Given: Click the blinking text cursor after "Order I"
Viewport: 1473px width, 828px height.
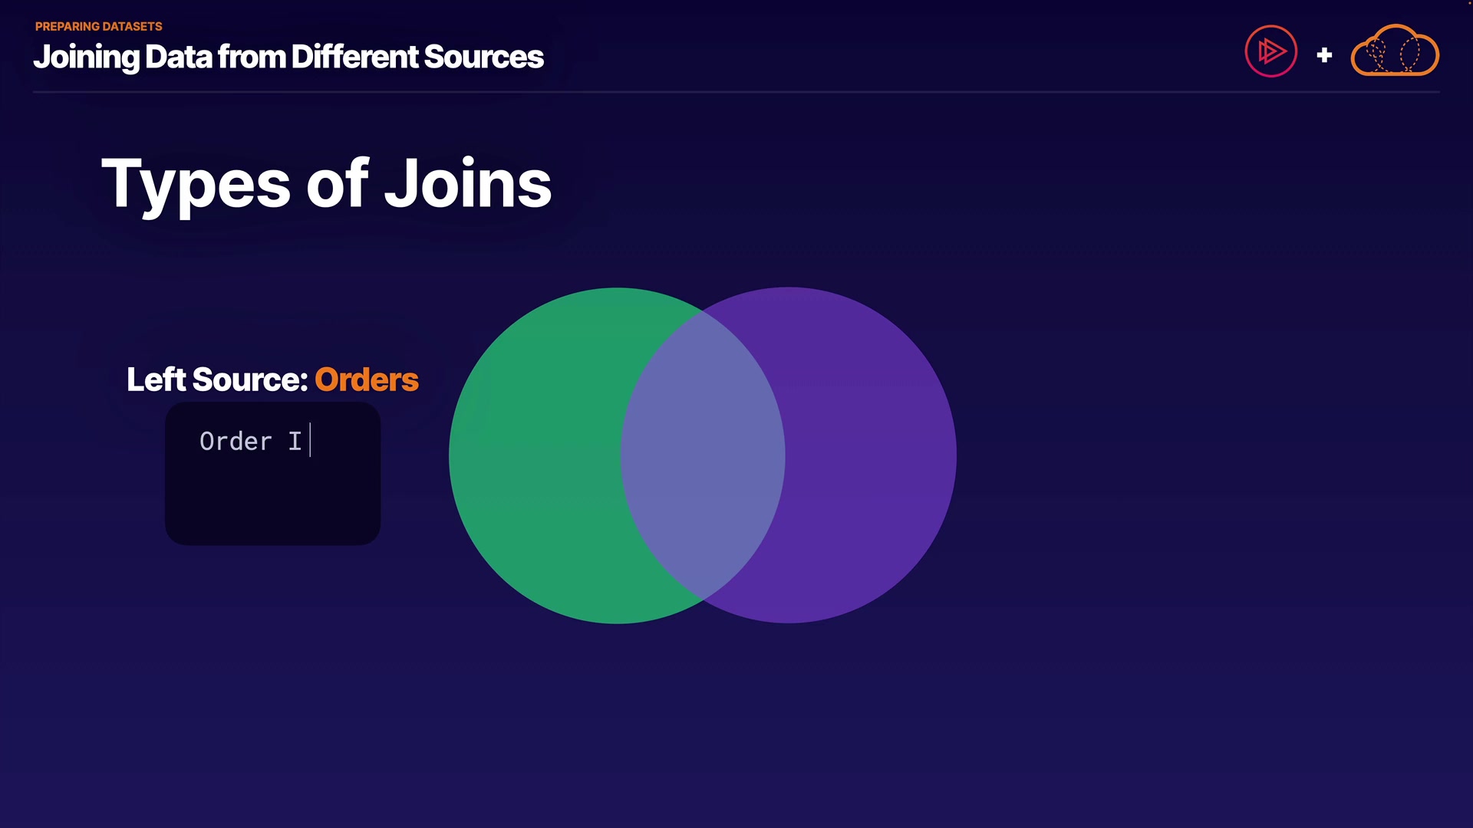Looking at the screenshot, I should [310, 441].
